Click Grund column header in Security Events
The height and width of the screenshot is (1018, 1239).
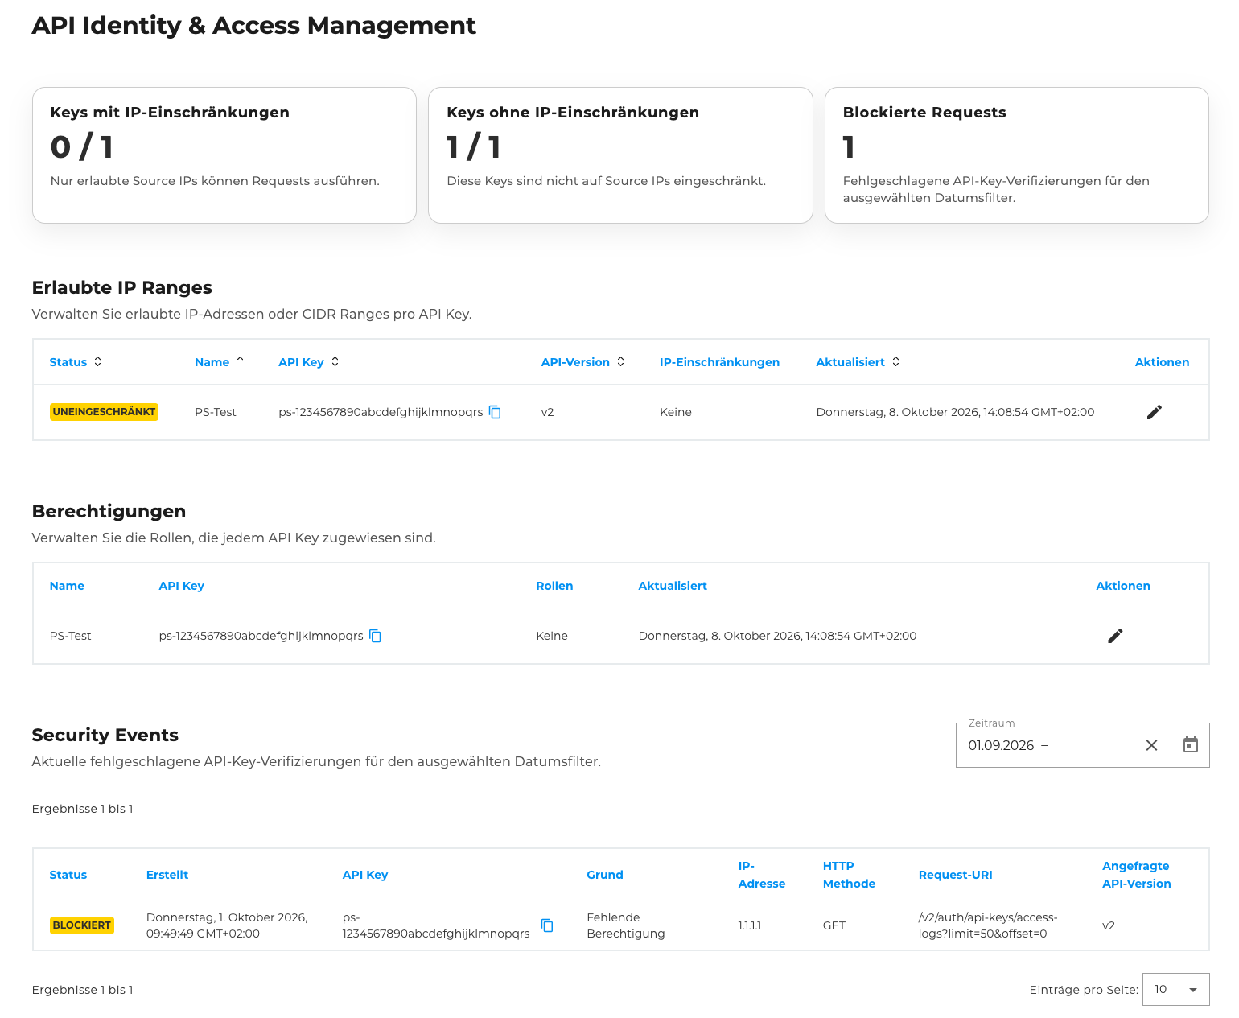605,875
